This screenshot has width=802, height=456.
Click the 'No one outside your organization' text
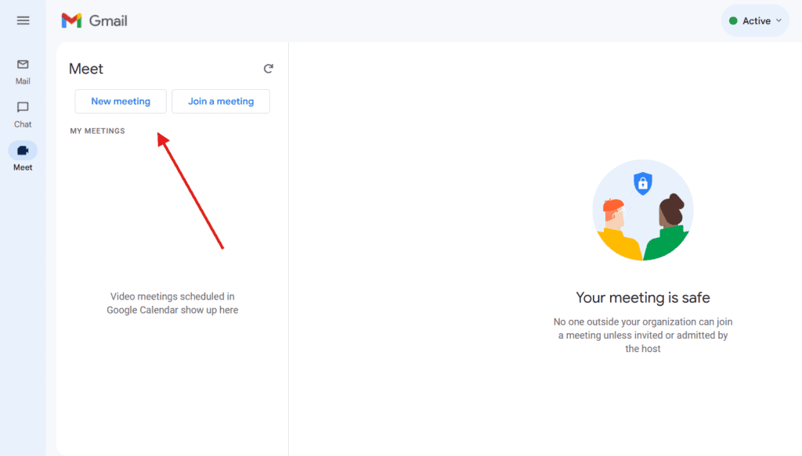(643, 336)
